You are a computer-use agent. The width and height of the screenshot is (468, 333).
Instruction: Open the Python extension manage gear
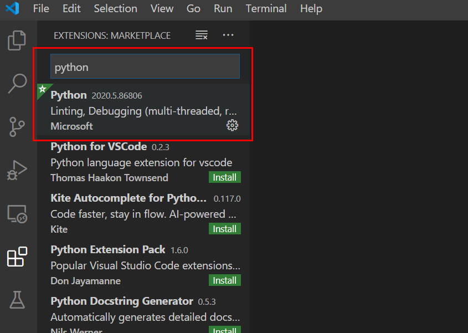click(233, 125)
